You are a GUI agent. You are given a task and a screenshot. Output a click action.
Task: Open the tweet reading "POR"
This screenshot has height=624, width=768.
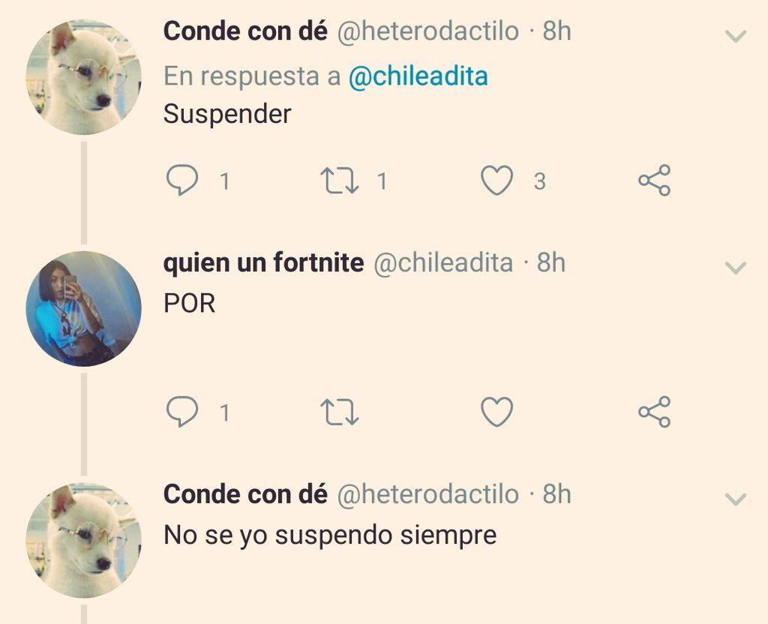tap(190, 303)
